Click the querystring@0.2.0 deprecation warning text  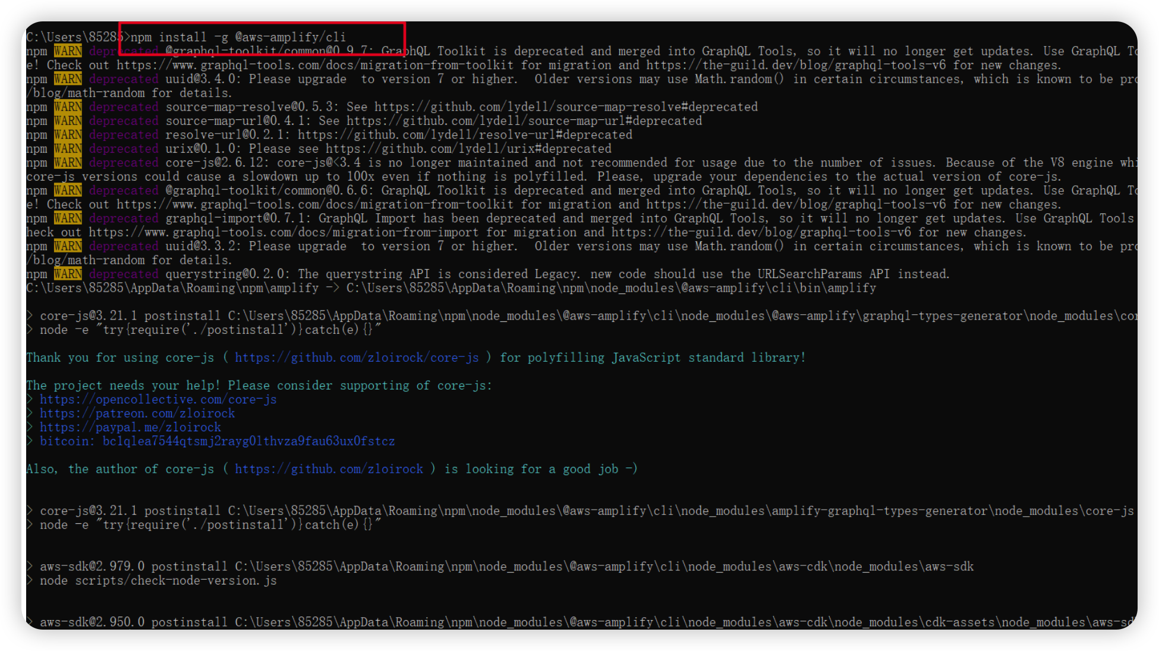pyautogui.click(x=556, y=274)
